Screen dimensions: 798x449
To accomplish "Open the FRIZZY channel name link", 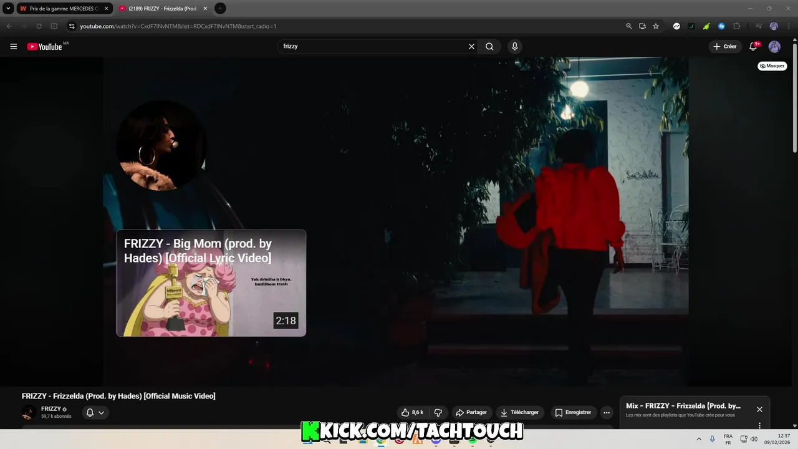I will tap(51, 409).
